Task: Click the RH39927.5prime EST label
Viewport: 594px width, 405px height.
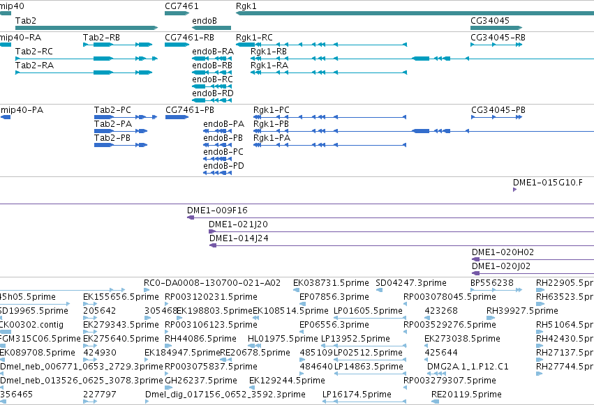Action: (522, 311)
